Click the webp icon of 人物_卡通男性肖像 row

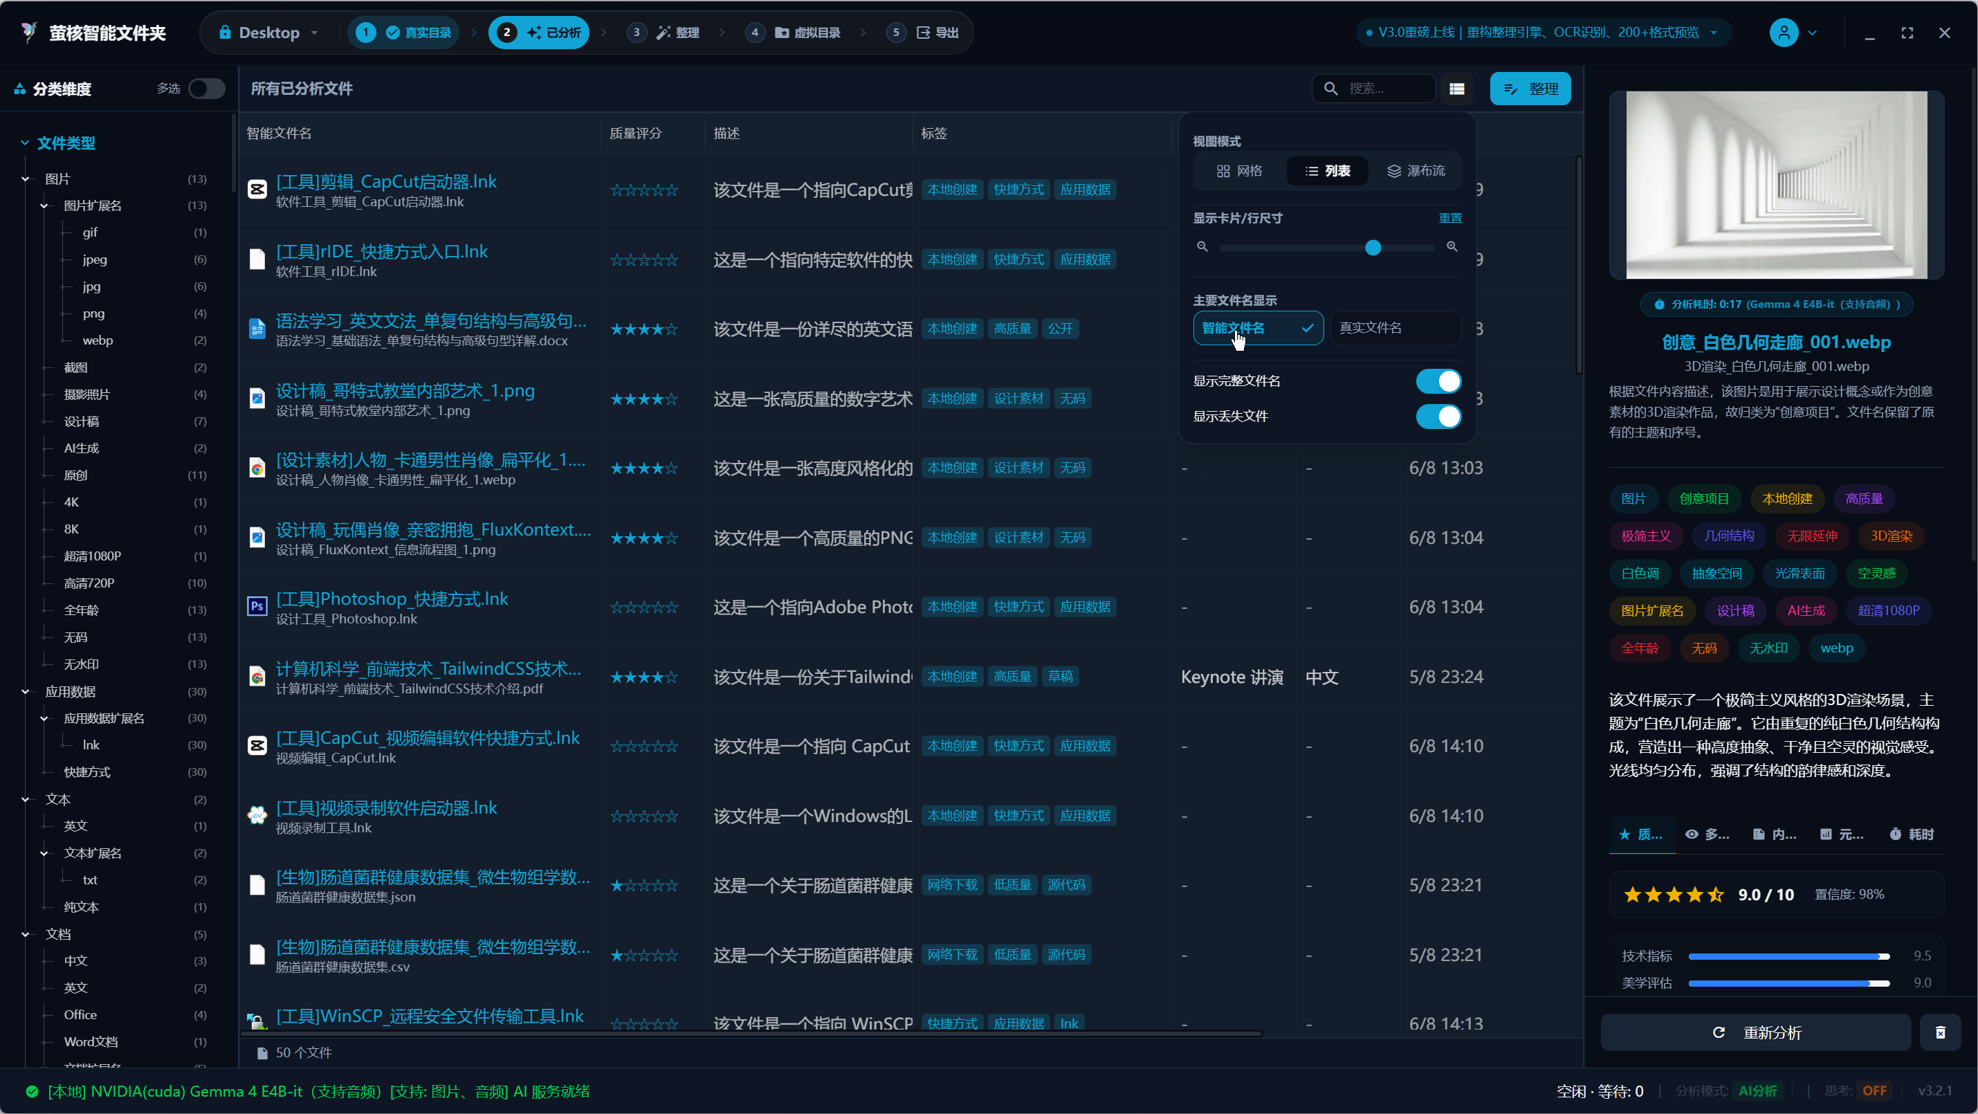(257, 468)
